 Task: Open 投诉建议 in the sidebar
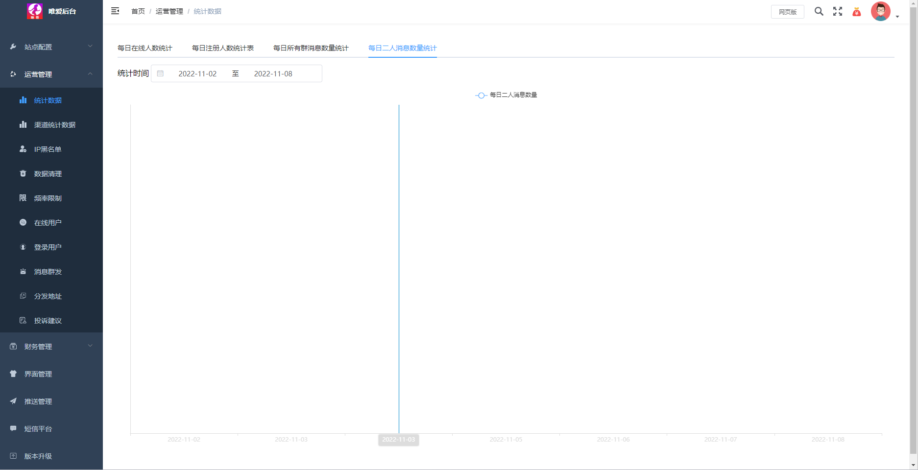click(x=48, y=321)
